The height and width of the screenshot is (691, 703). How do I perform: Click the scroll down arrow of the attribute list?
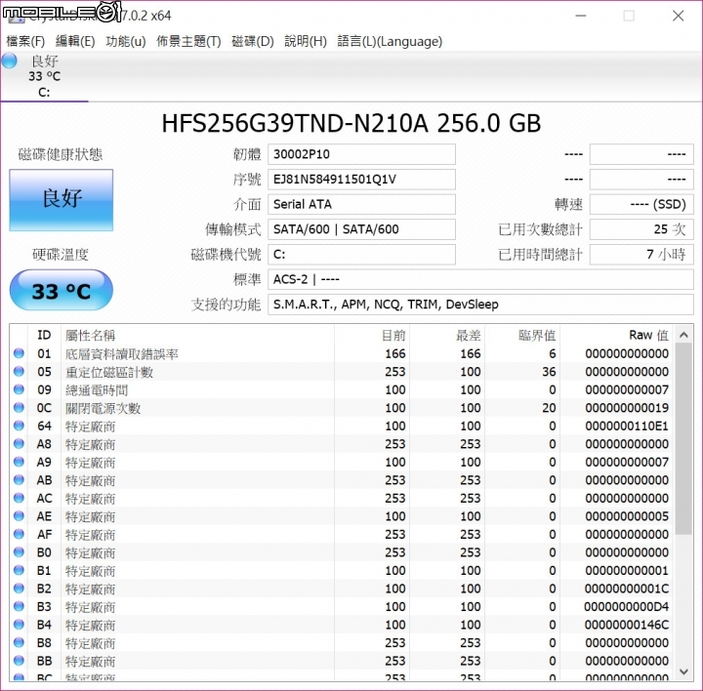pos(683,671)
